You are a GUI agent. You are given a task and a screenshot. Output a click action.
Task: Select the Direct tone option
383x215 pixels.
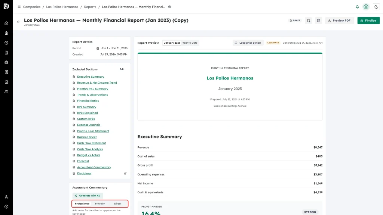pos(118,203)
